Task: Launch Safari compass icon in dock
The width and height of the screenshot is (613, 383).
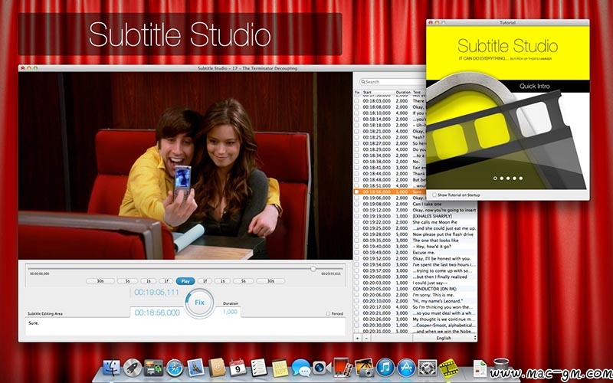Action: click(x=175, y=368)
